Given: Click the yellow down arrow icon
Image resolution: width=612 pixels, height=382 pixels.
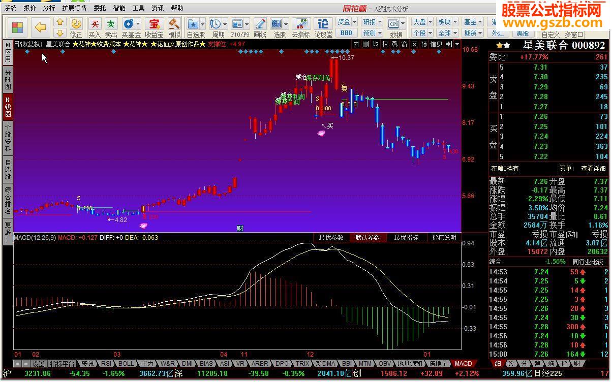Looking at the screenshot, I should 60,33.
